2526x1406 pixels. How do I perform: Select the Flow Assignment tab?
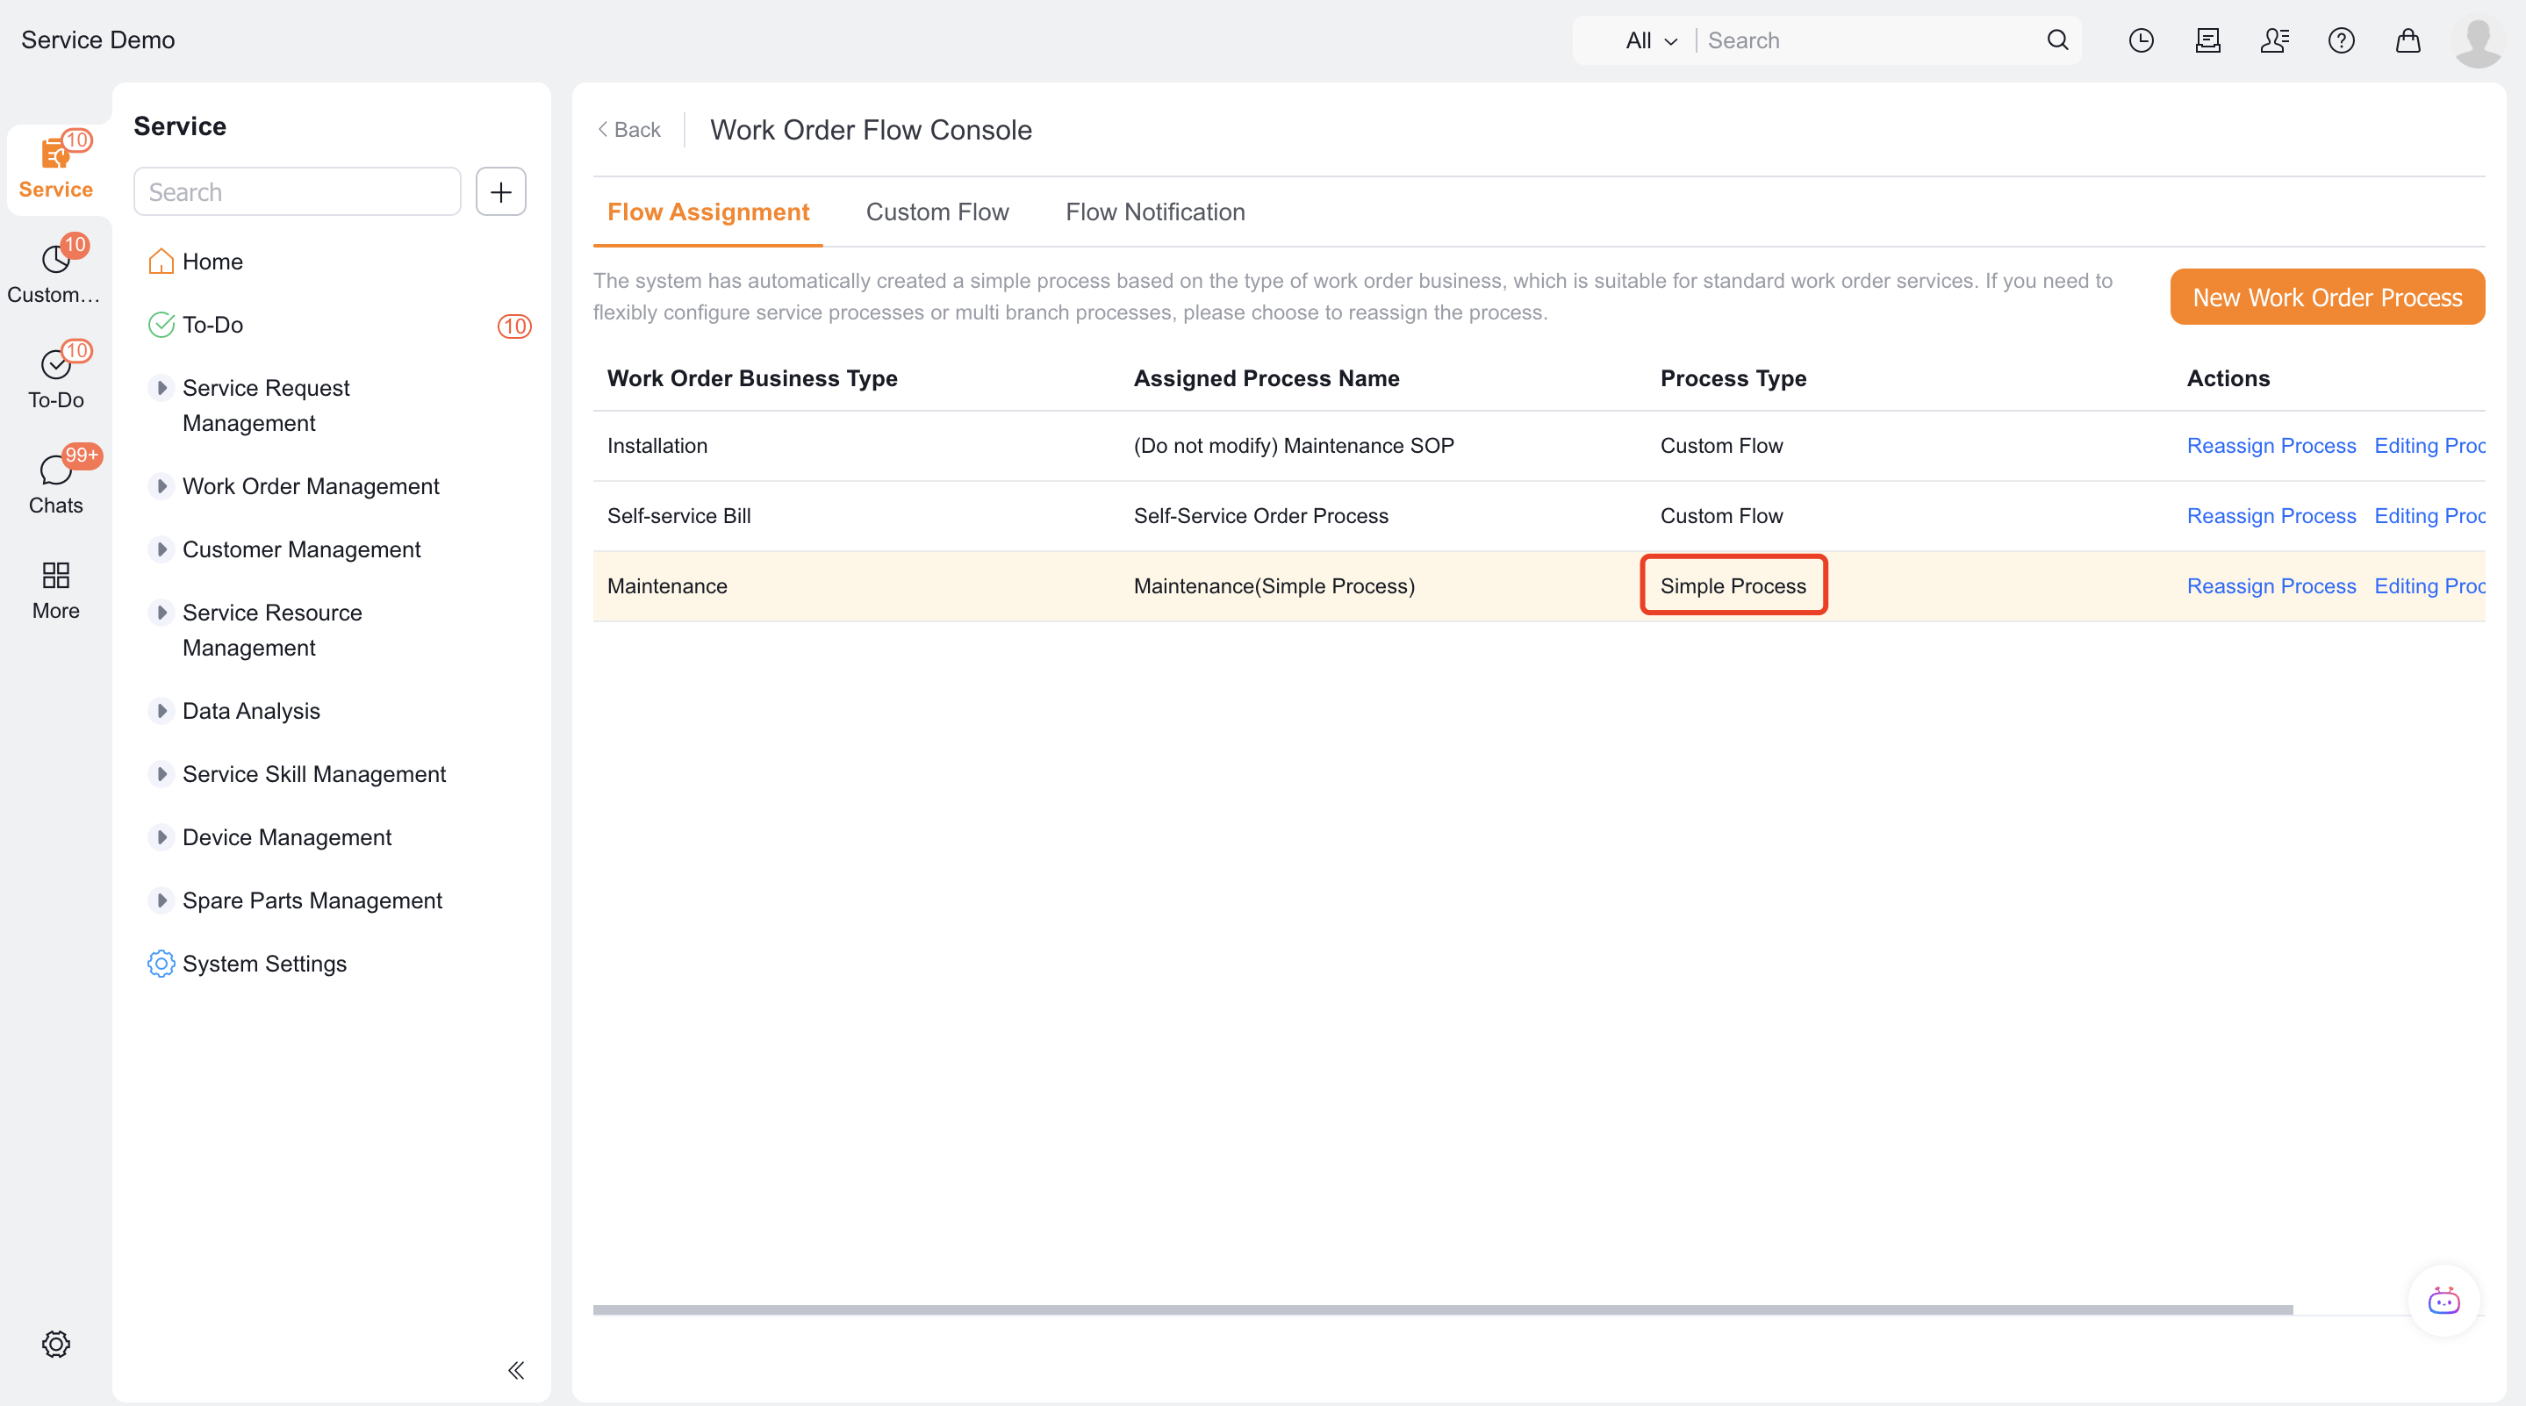click(x=708, y=212)
